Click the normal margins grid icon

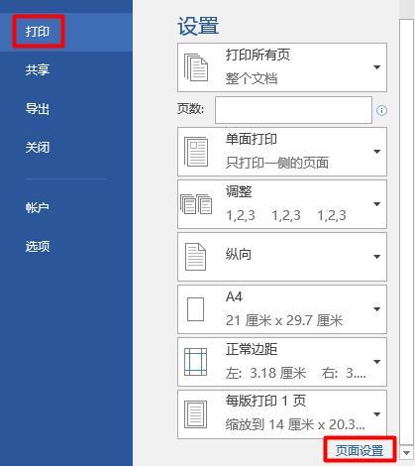click(195, 362)
